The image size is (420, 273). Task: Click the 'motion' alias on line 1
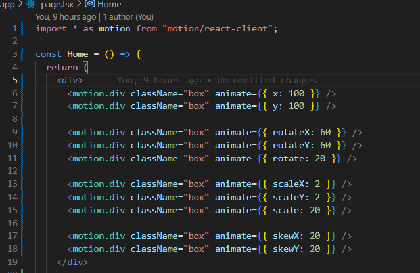coord(114,28)
